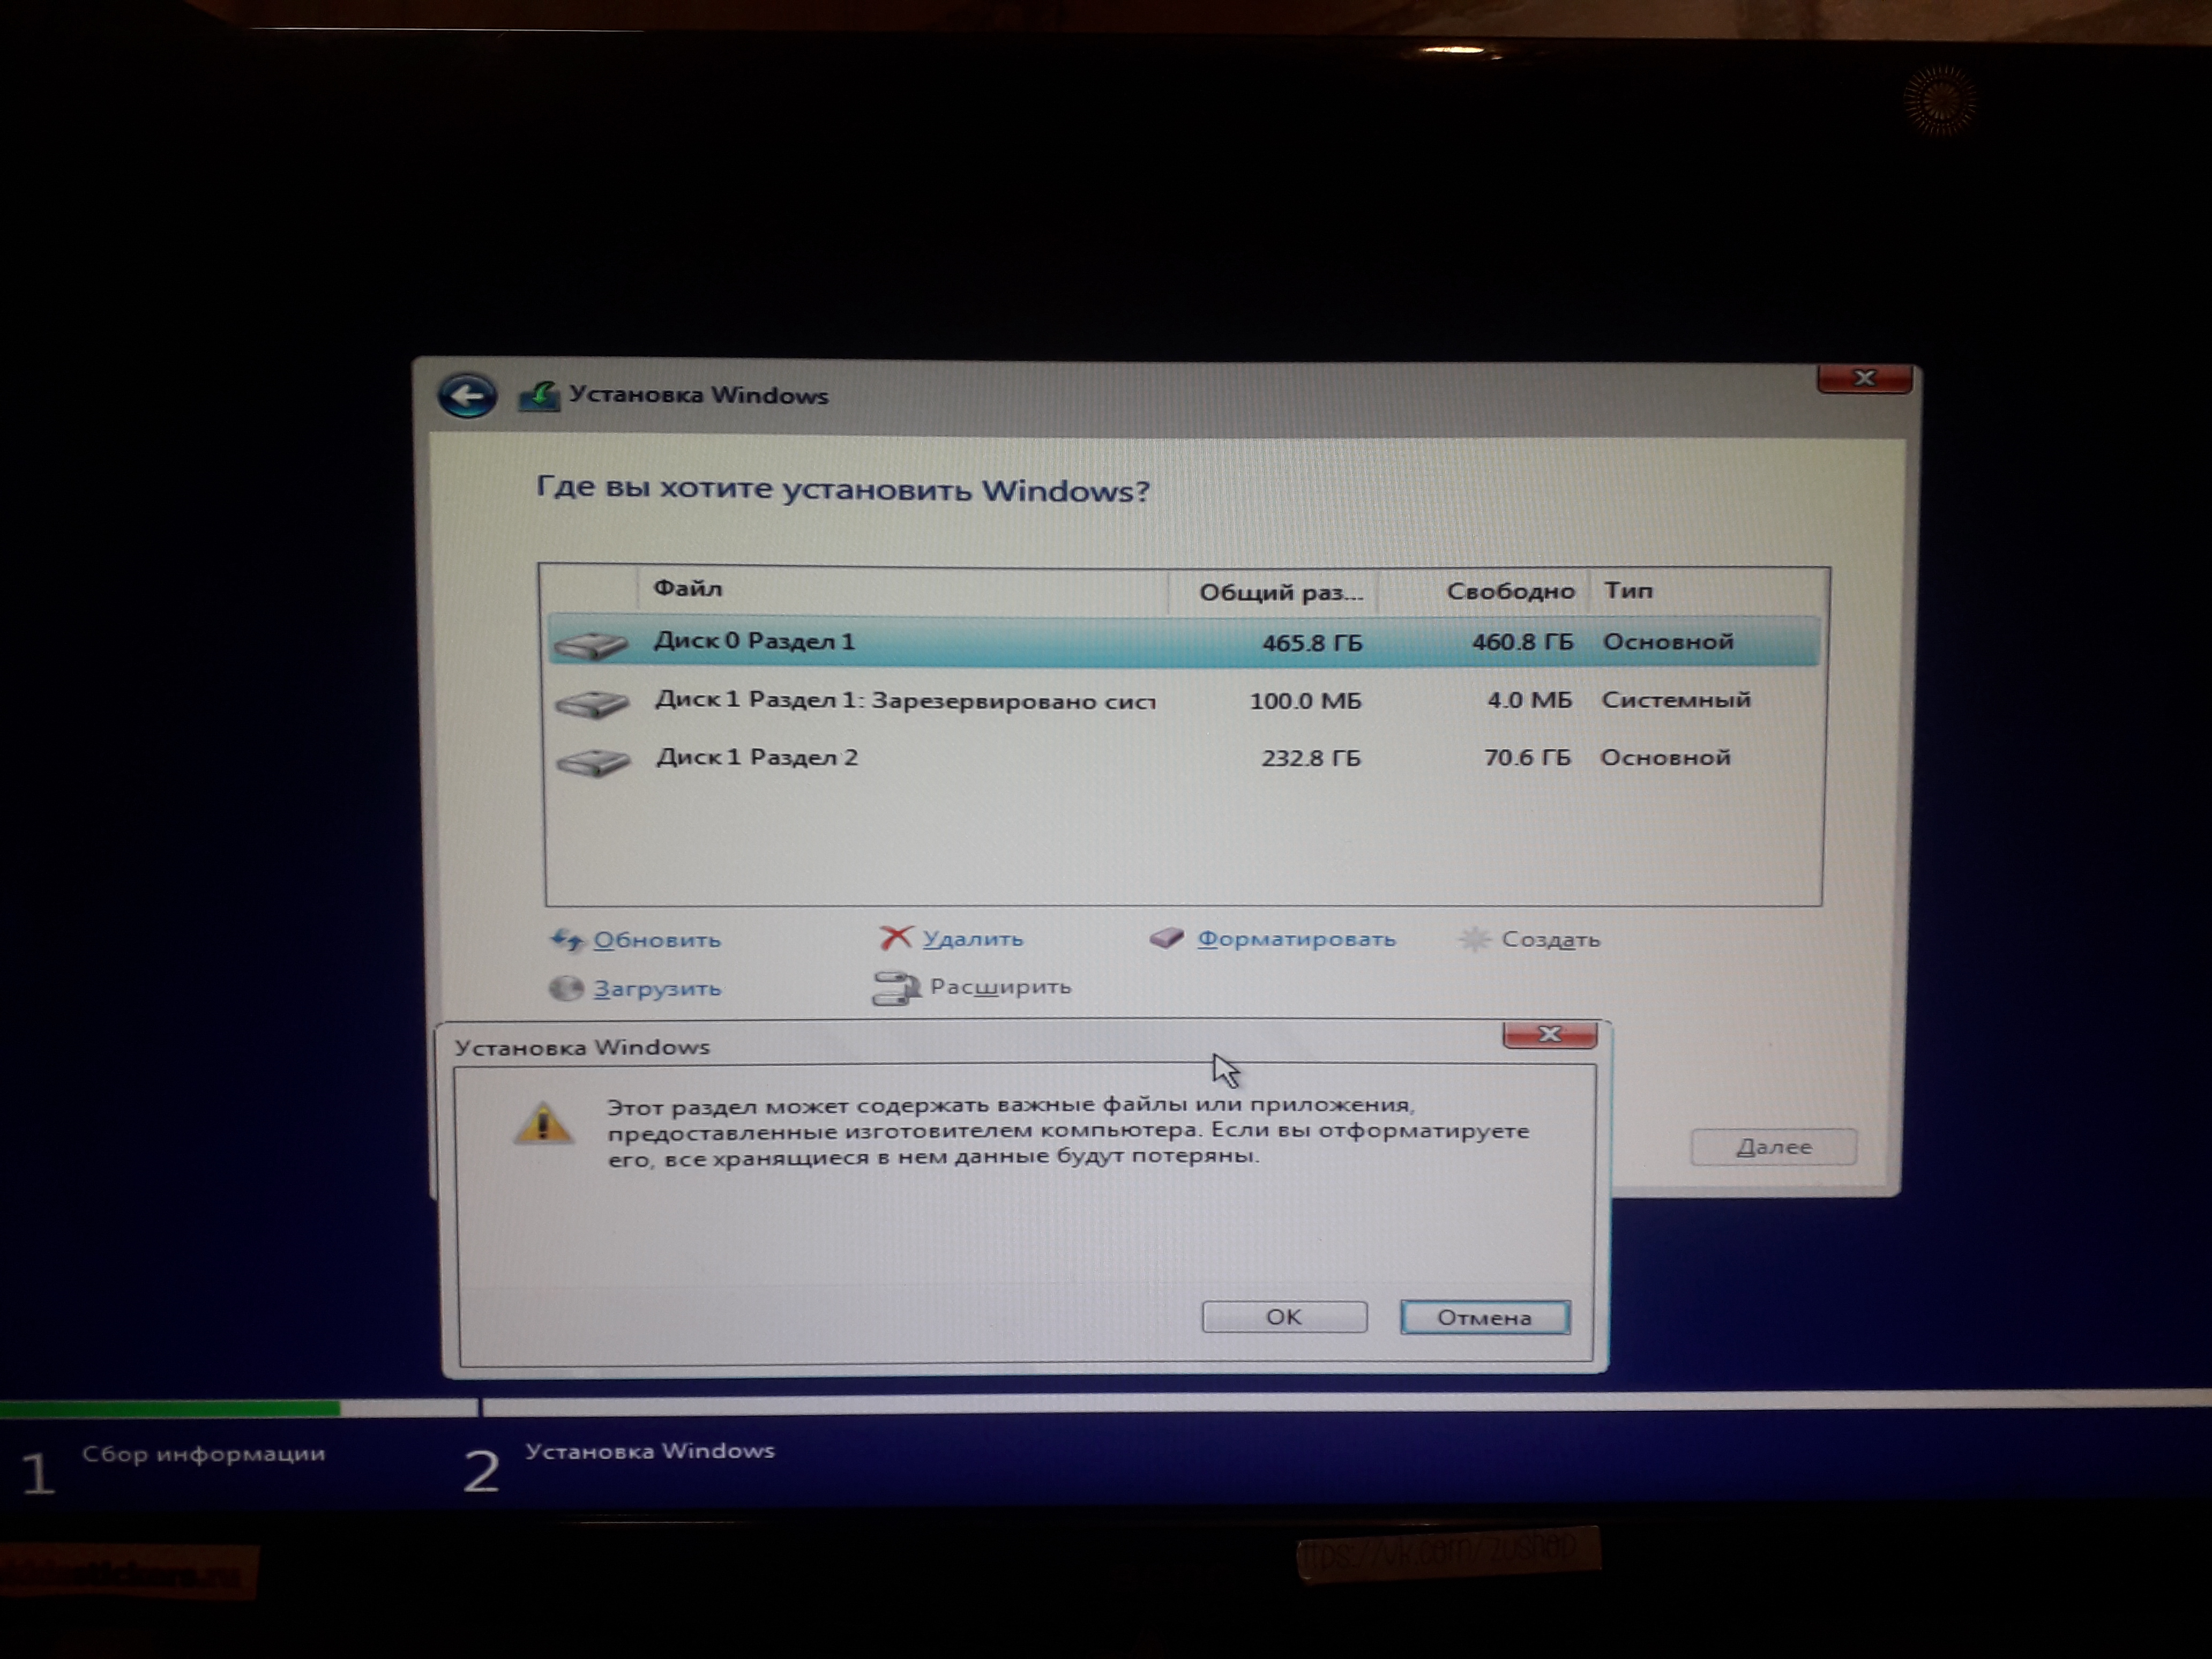Click the Обновить refresh arrows icon
2212x1659 pixels.
(x=566, y=940)
